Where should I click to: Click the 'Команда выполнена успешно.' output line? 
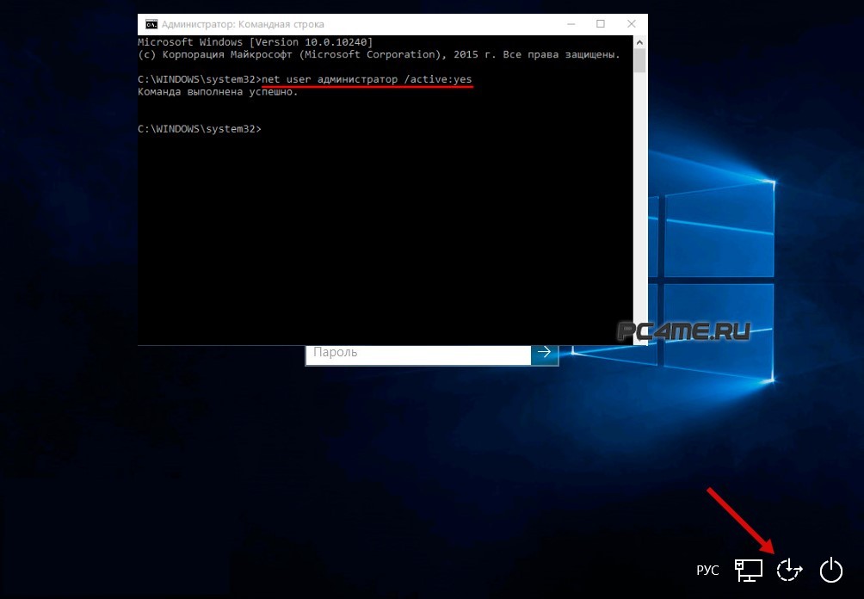[x=218, y=92]
